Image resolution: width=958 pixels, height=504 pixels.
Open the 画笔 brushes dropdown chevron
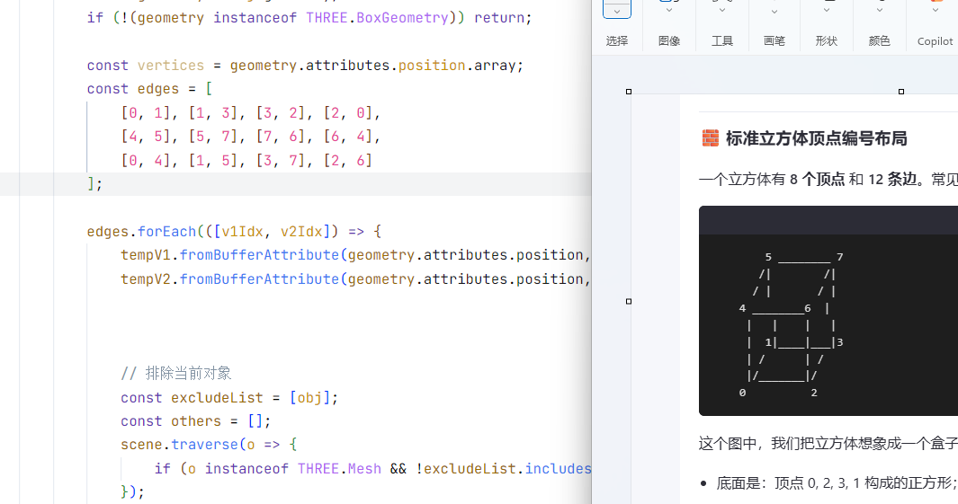(x=774, y=12)
